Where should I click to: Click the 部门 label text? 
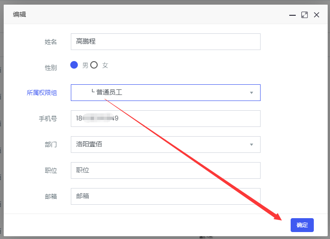tap(51, 145)
